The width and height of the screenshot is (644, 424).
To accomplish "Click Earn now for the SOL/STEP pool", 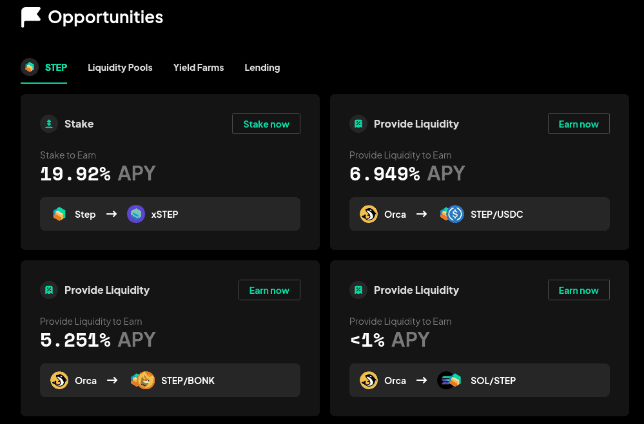I will [579, 290].
